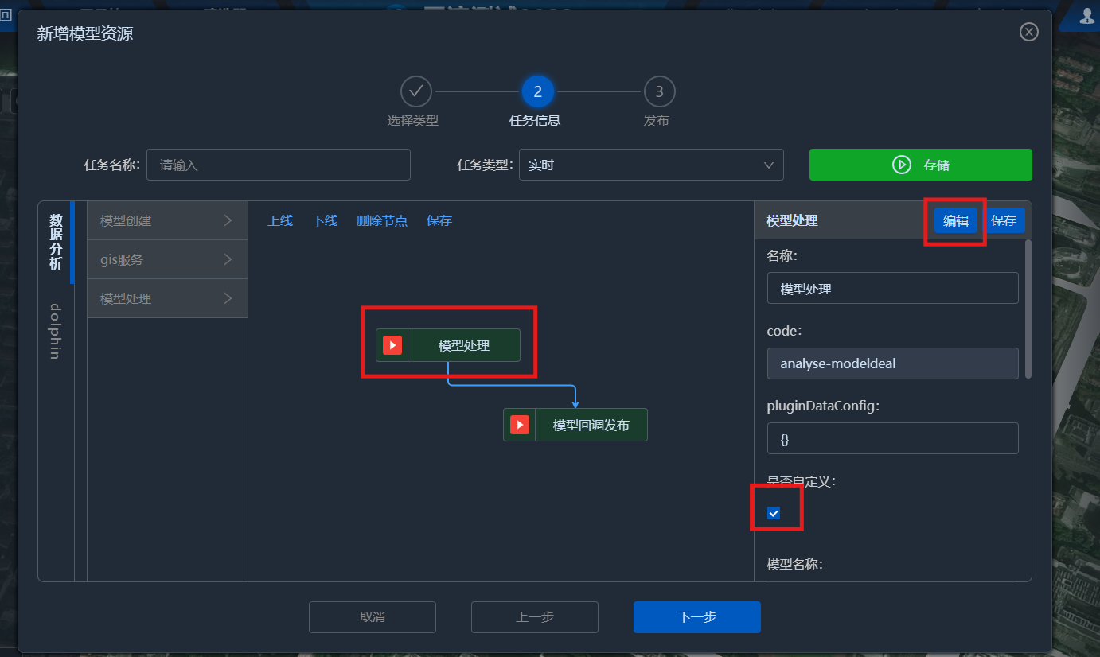The width and height of the screenshot is (1100, 657).
Task: Click the play icon on 模型处理 node
Action: 392,345
